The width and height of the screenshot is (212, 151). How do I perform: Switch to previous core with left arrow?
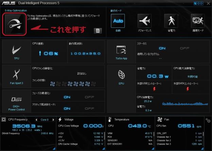tap(36, 120)
